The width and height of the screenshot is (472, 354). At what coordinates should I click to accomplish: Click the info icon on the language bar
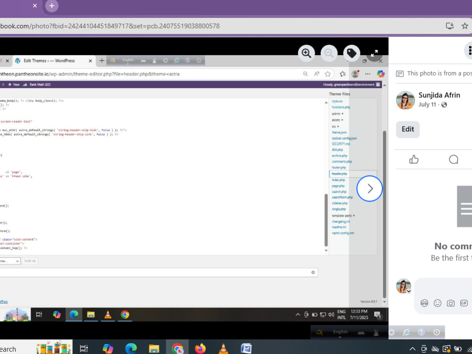pos(437,332)
